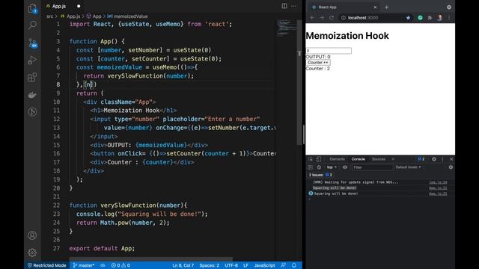The image size is (479, 269).
Task: Focus the console Filter input
Action: 372,167
